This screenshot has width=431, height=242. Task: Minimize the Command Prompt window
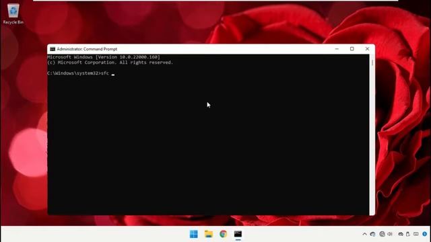click(337, 49)
